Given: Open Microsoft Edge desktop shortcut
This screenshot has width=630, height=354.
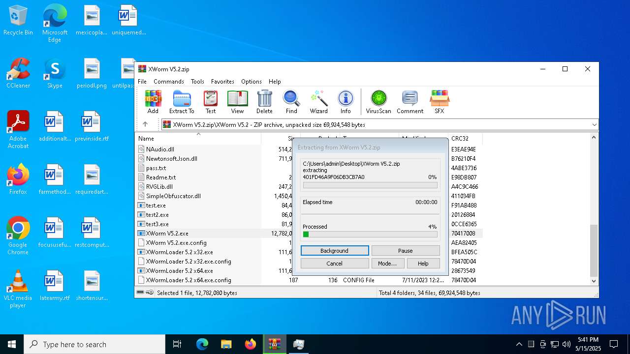Looking at the screenshot, I should tap(55, 24).
